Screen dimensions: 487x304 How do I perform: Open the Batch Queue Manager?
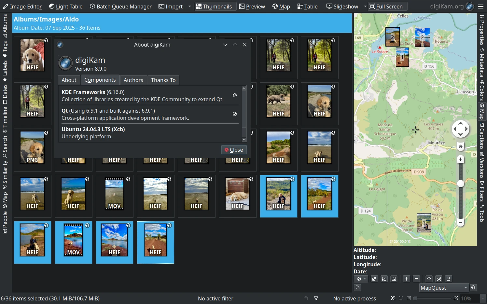click(x=121, y=6)
